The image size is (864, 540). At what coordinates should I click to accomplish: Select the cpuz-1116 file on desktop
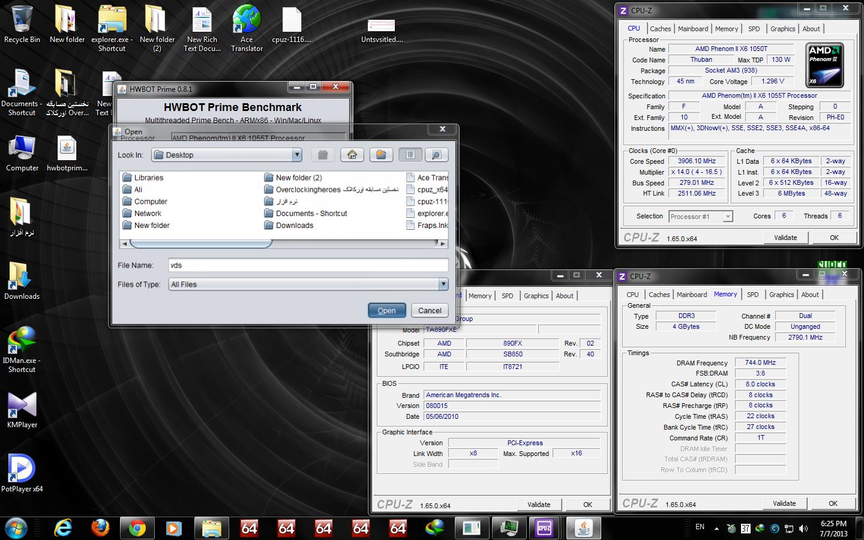tap(292, 24)
